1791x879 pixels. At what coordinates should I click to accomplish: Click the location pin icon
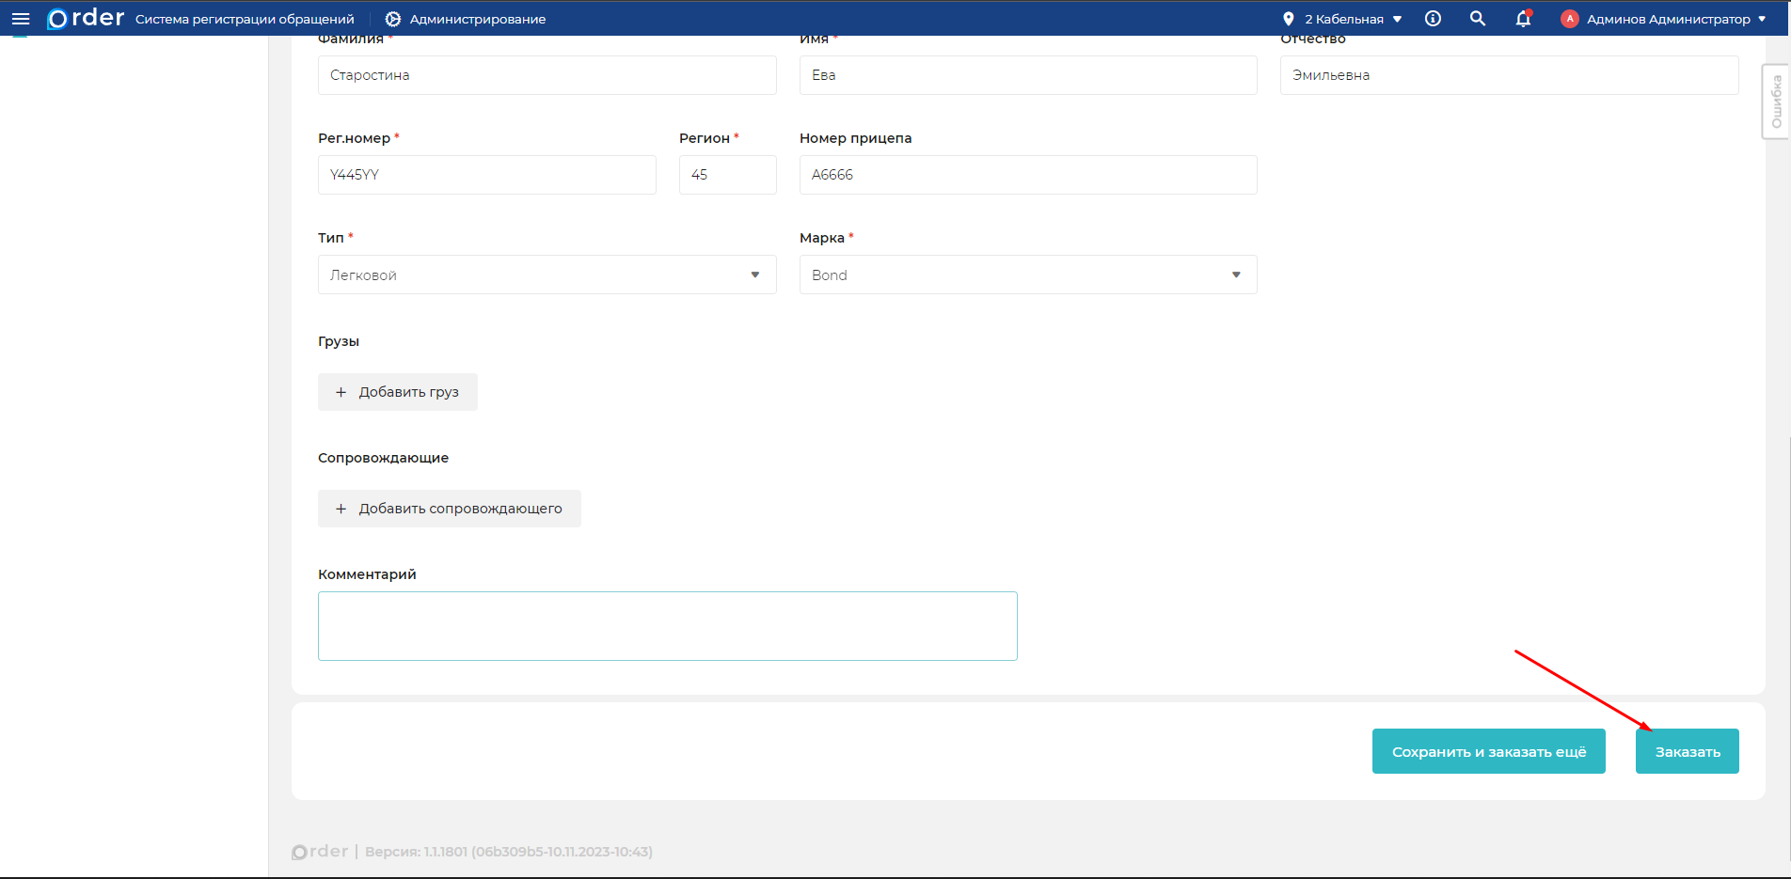(1288, 19)
